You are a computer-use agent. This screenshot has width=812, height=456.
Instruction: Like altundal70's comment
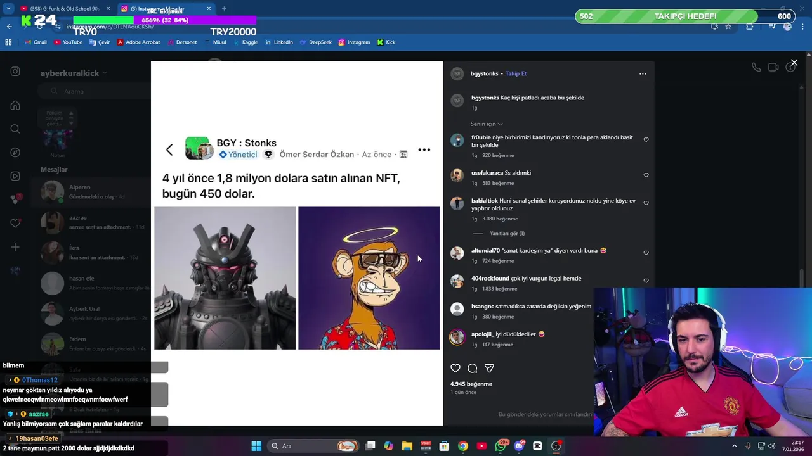tap(646, 253)
